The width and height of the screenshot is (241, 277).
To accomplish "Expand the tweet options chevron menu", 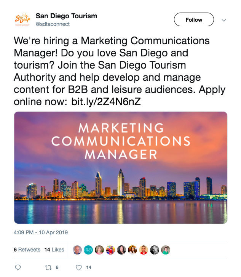I will 224,20.
